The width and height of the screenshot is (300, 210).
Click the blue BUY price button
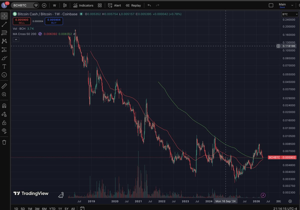[54, 21]
